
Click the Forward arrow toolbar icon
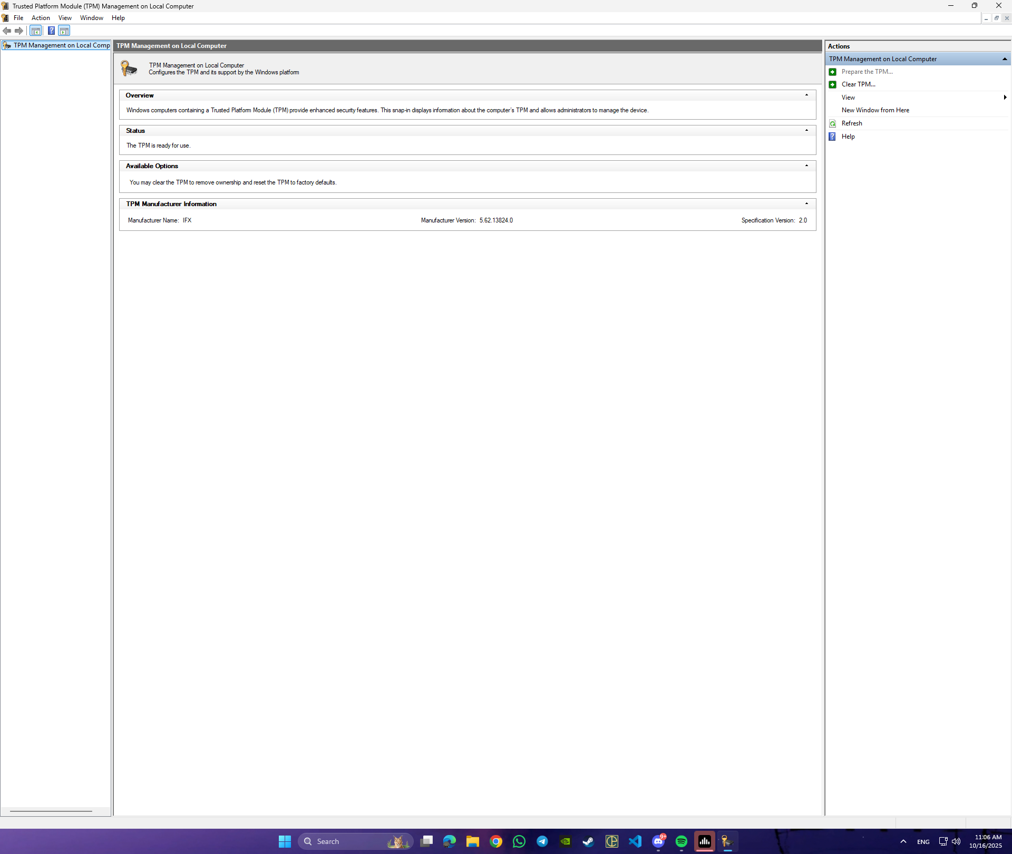19,31
